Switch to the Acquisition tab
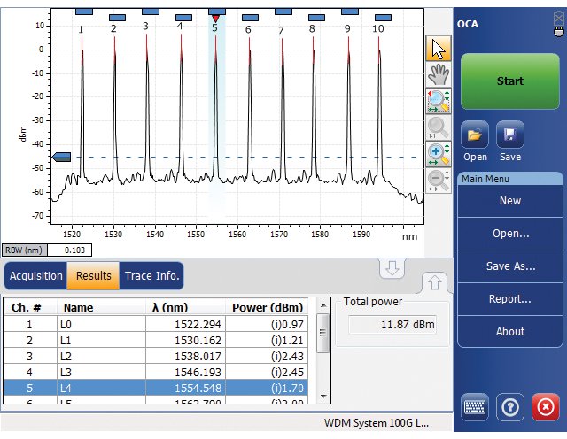 35,276
